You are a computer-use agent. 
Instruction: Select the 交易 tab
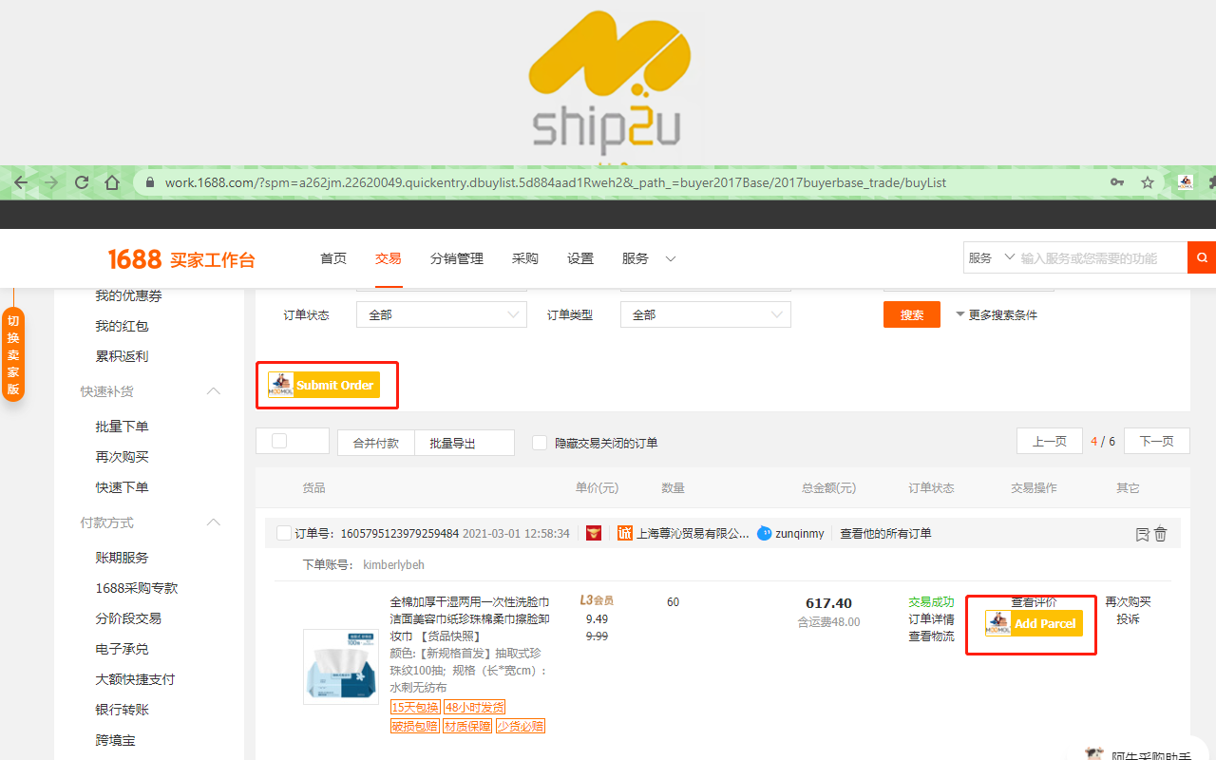tap(388, 258)
